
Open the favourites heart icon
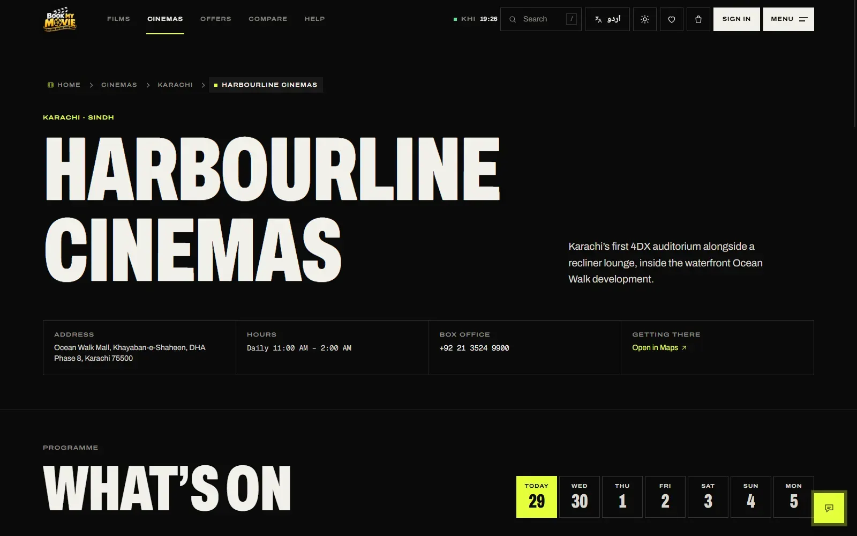(672, 19)
